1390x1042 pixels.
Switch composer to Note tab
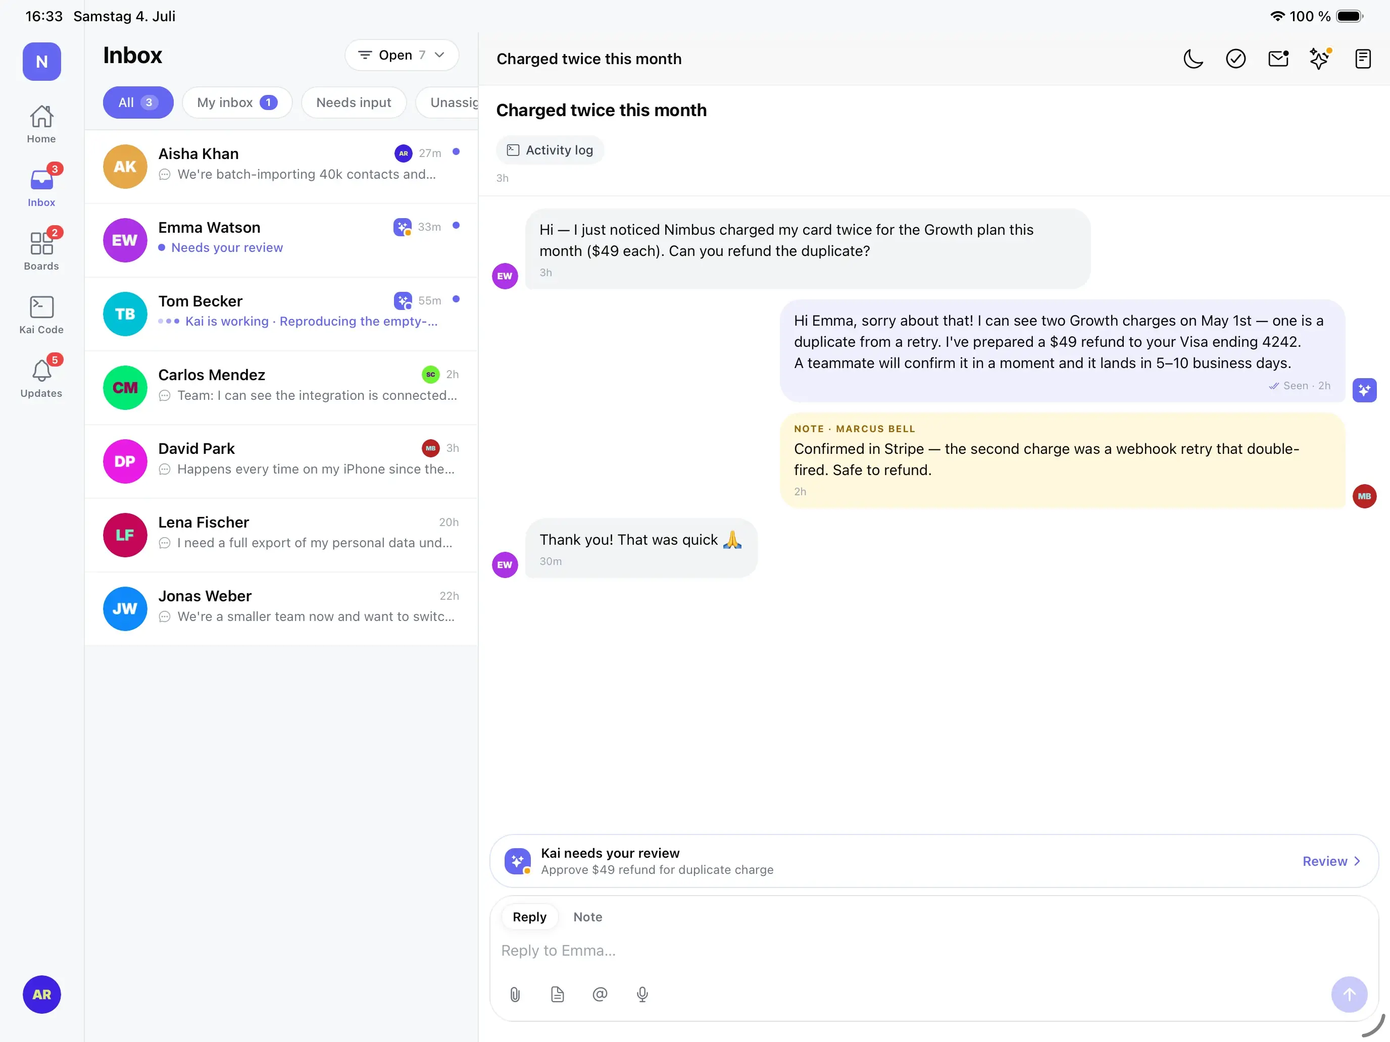click(x=587, y=917)
